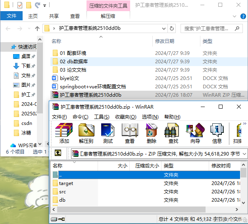The width and height of the screenshot is (248, 224).
Task: Expand the Explorer ribbon chevron
Action: point(235,16)
